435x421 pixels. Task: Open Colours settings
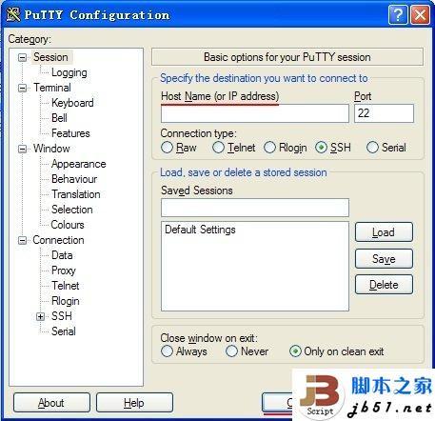68,225
